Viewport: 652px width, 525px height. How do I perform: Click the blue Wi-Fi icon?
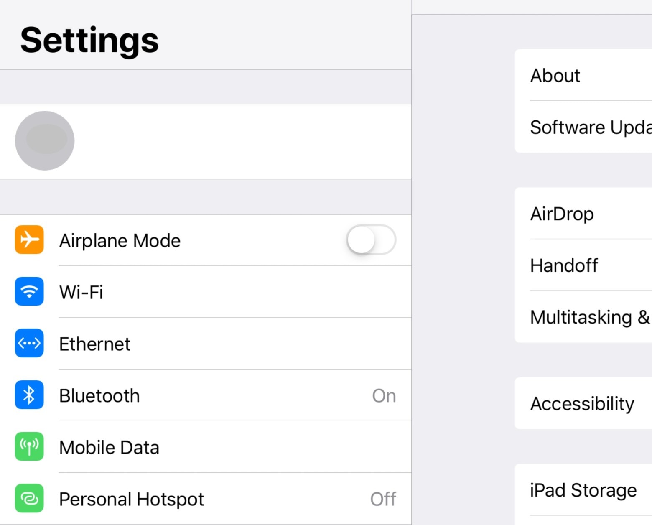click(x=29, y=292)
